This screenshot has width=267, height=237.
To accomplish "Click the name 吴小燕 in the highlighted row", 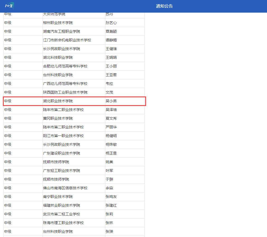I will 111,101.
